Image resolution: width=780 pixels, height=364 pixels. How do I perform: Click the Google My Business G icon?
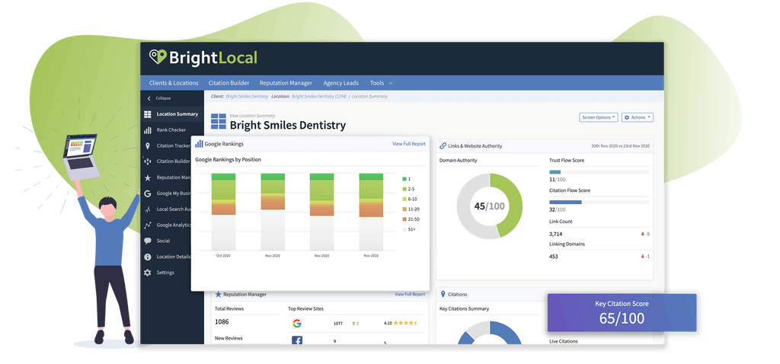(147, 193)
